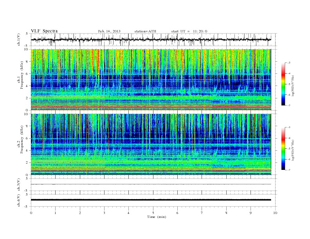This screenshot has height=239, width=310.
Task: Click the ch.1(V) waveform axis label
Action: [x=18, y=39]
